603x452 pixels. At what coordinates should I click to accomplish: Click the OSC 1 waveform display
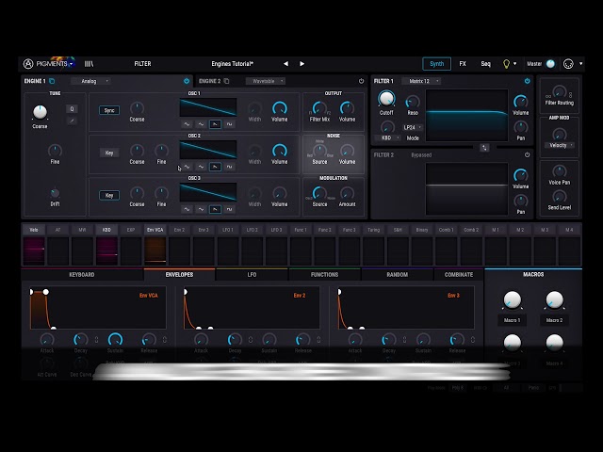pos(208,107)
